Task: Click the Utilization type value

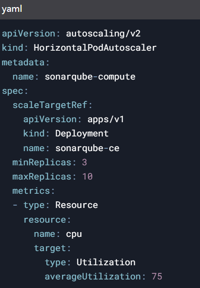Action: [106, 262]
